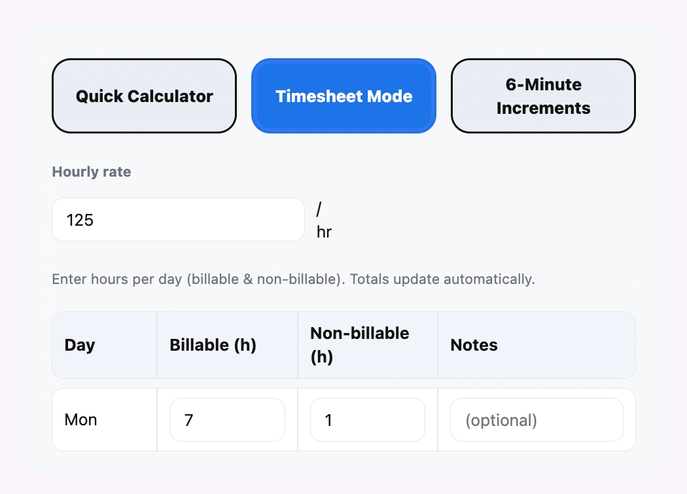
Task: Click the Notes column header
Action: (x=474, y=345)
